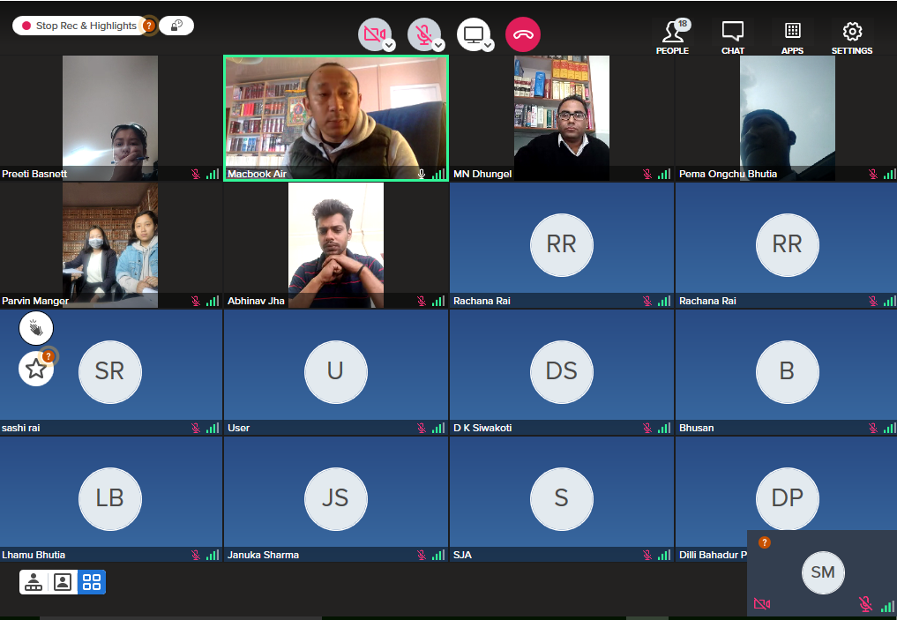Click the SR avatar of sashi rai
Screen dimensions: 897x620
click(110, 372)
